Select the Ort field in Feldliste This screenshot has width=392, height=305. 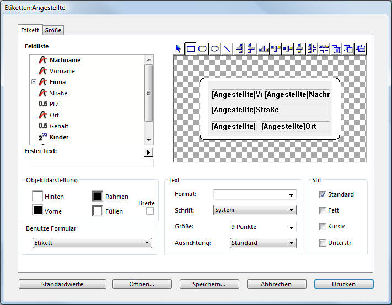pos(54,115)
